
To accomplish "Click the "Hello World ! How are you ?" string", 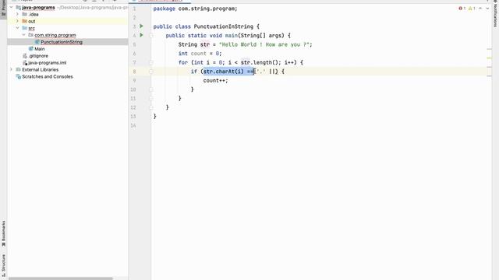I will pyautogui.click(x=264, y=44).
